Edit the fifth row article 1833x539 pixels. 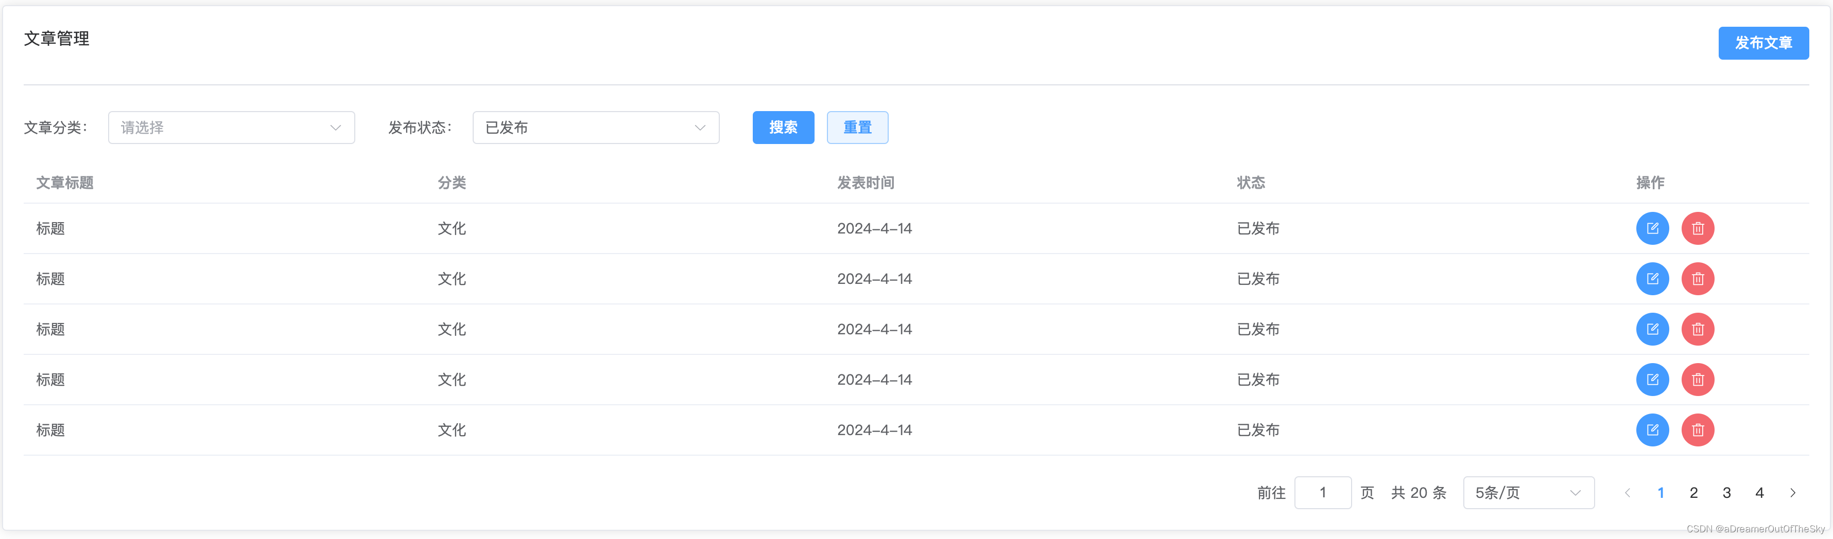click(1652, 430)
